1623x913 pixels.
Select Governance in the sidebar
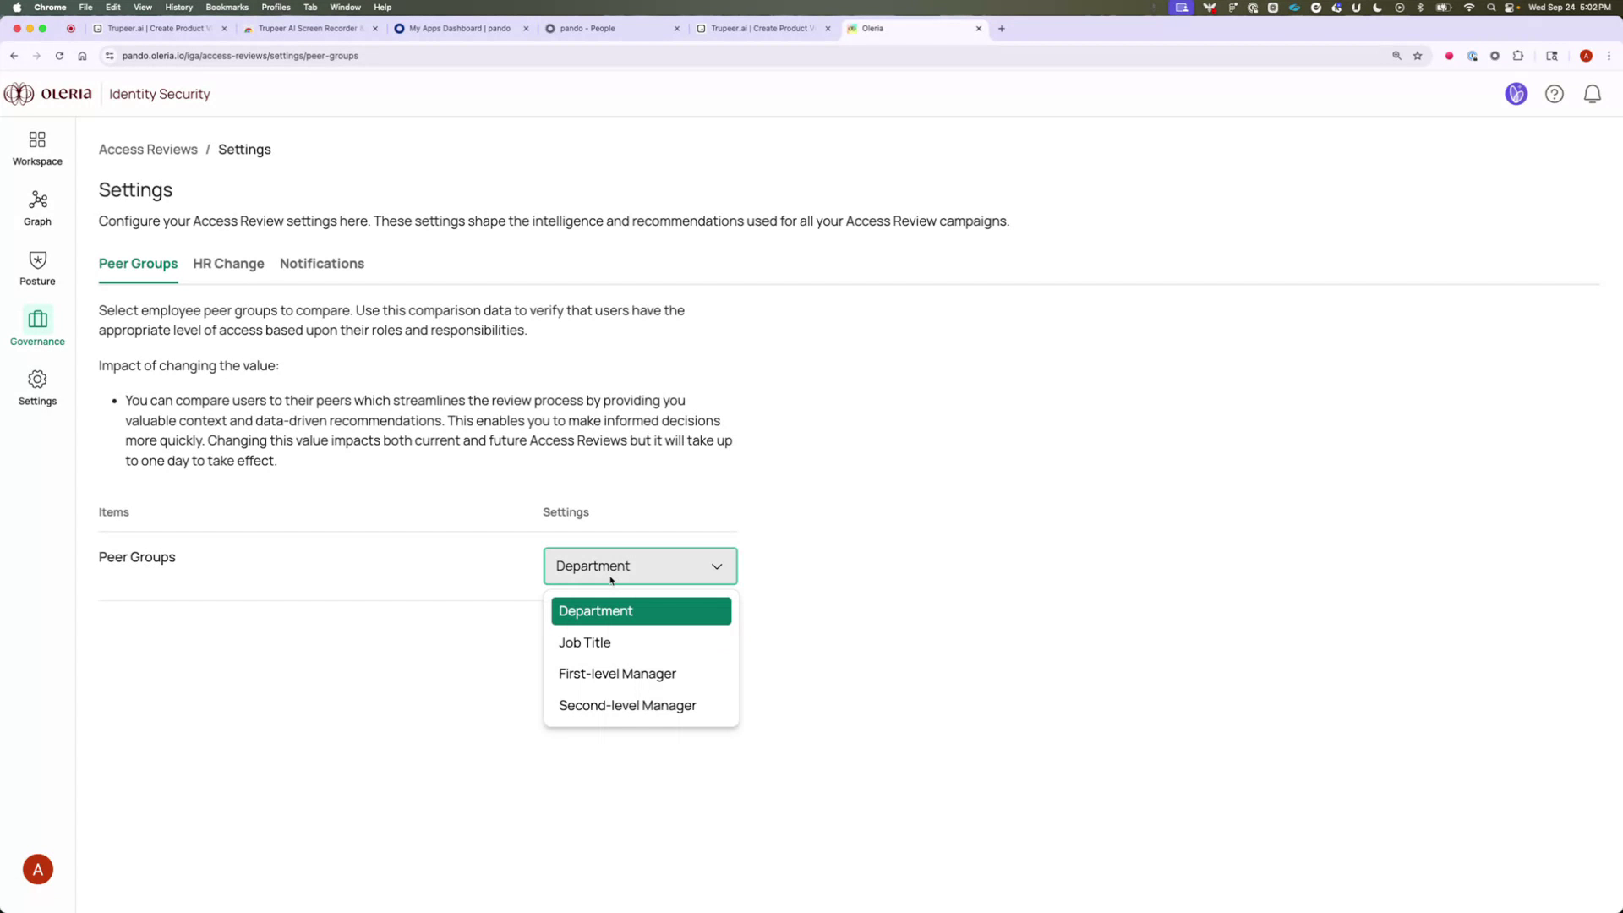tap(37, 327)
